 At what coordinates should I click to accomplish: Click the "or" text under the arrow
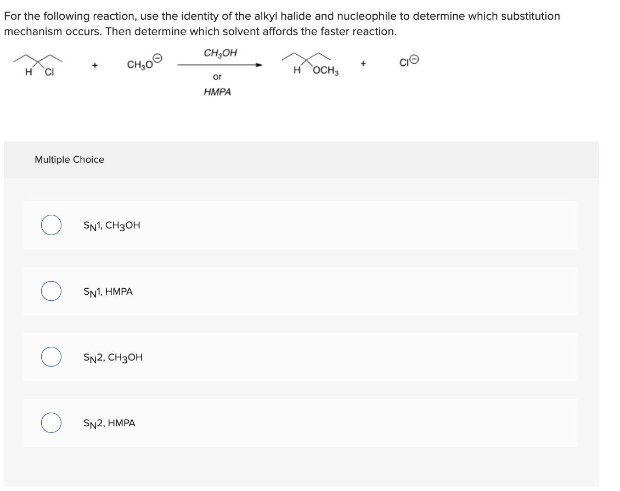pyautogui.click(x=217, y=76)
